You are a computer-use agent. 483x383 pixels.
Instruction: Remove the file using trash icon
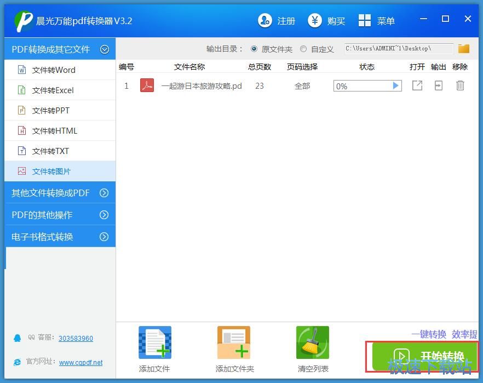tap(460, 85)
